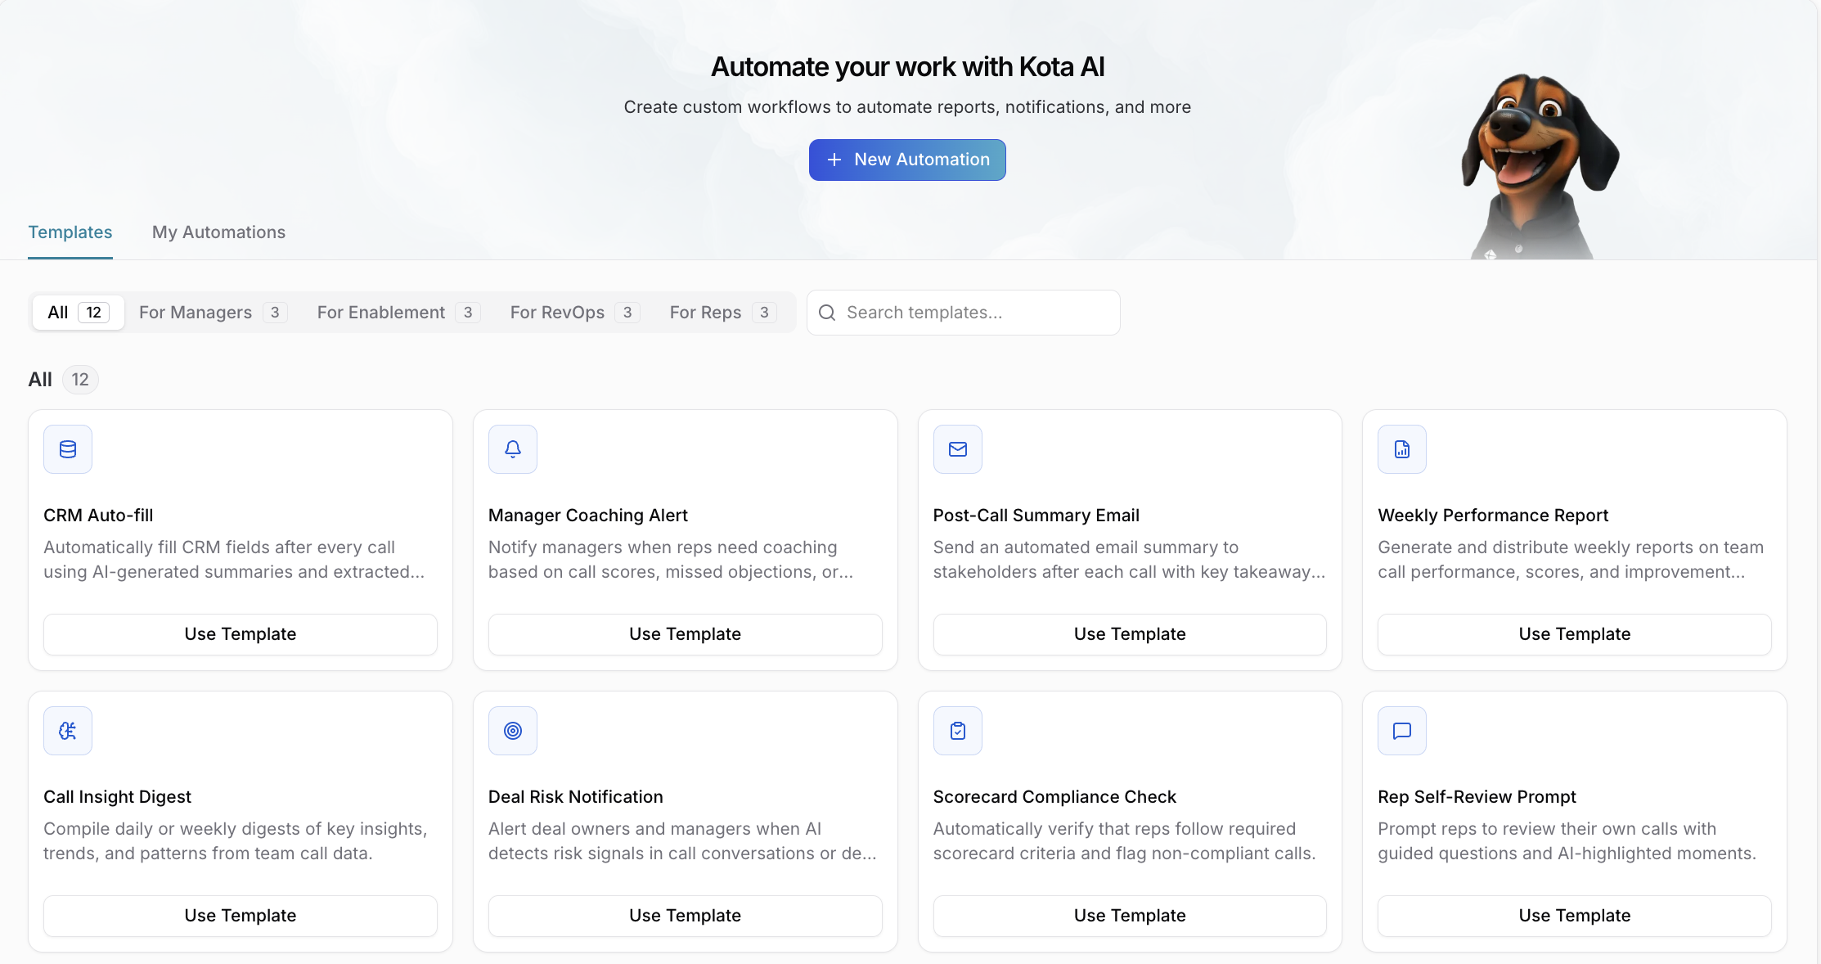This screenshot has width=1821, height=964.
Task: Click the Deal Risk Notification target icon
Action: pyautogui.click(x=513, y=731)
